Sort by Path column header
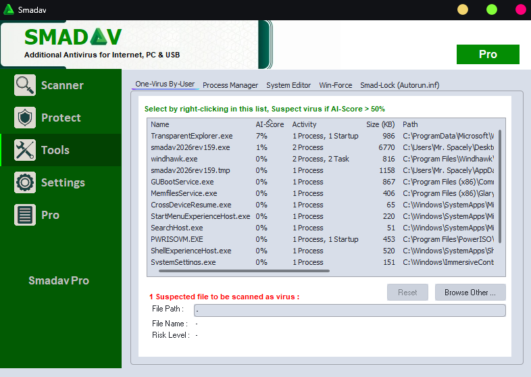Screen dimensions: 531x377 (x=410, y=124)
